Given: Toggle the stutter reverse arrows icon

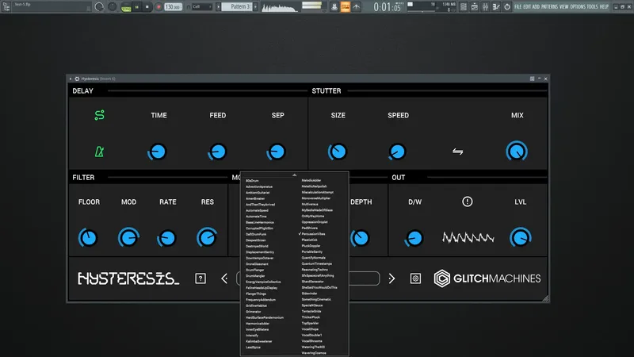Looking at the screenshot, I should [458, 152].
